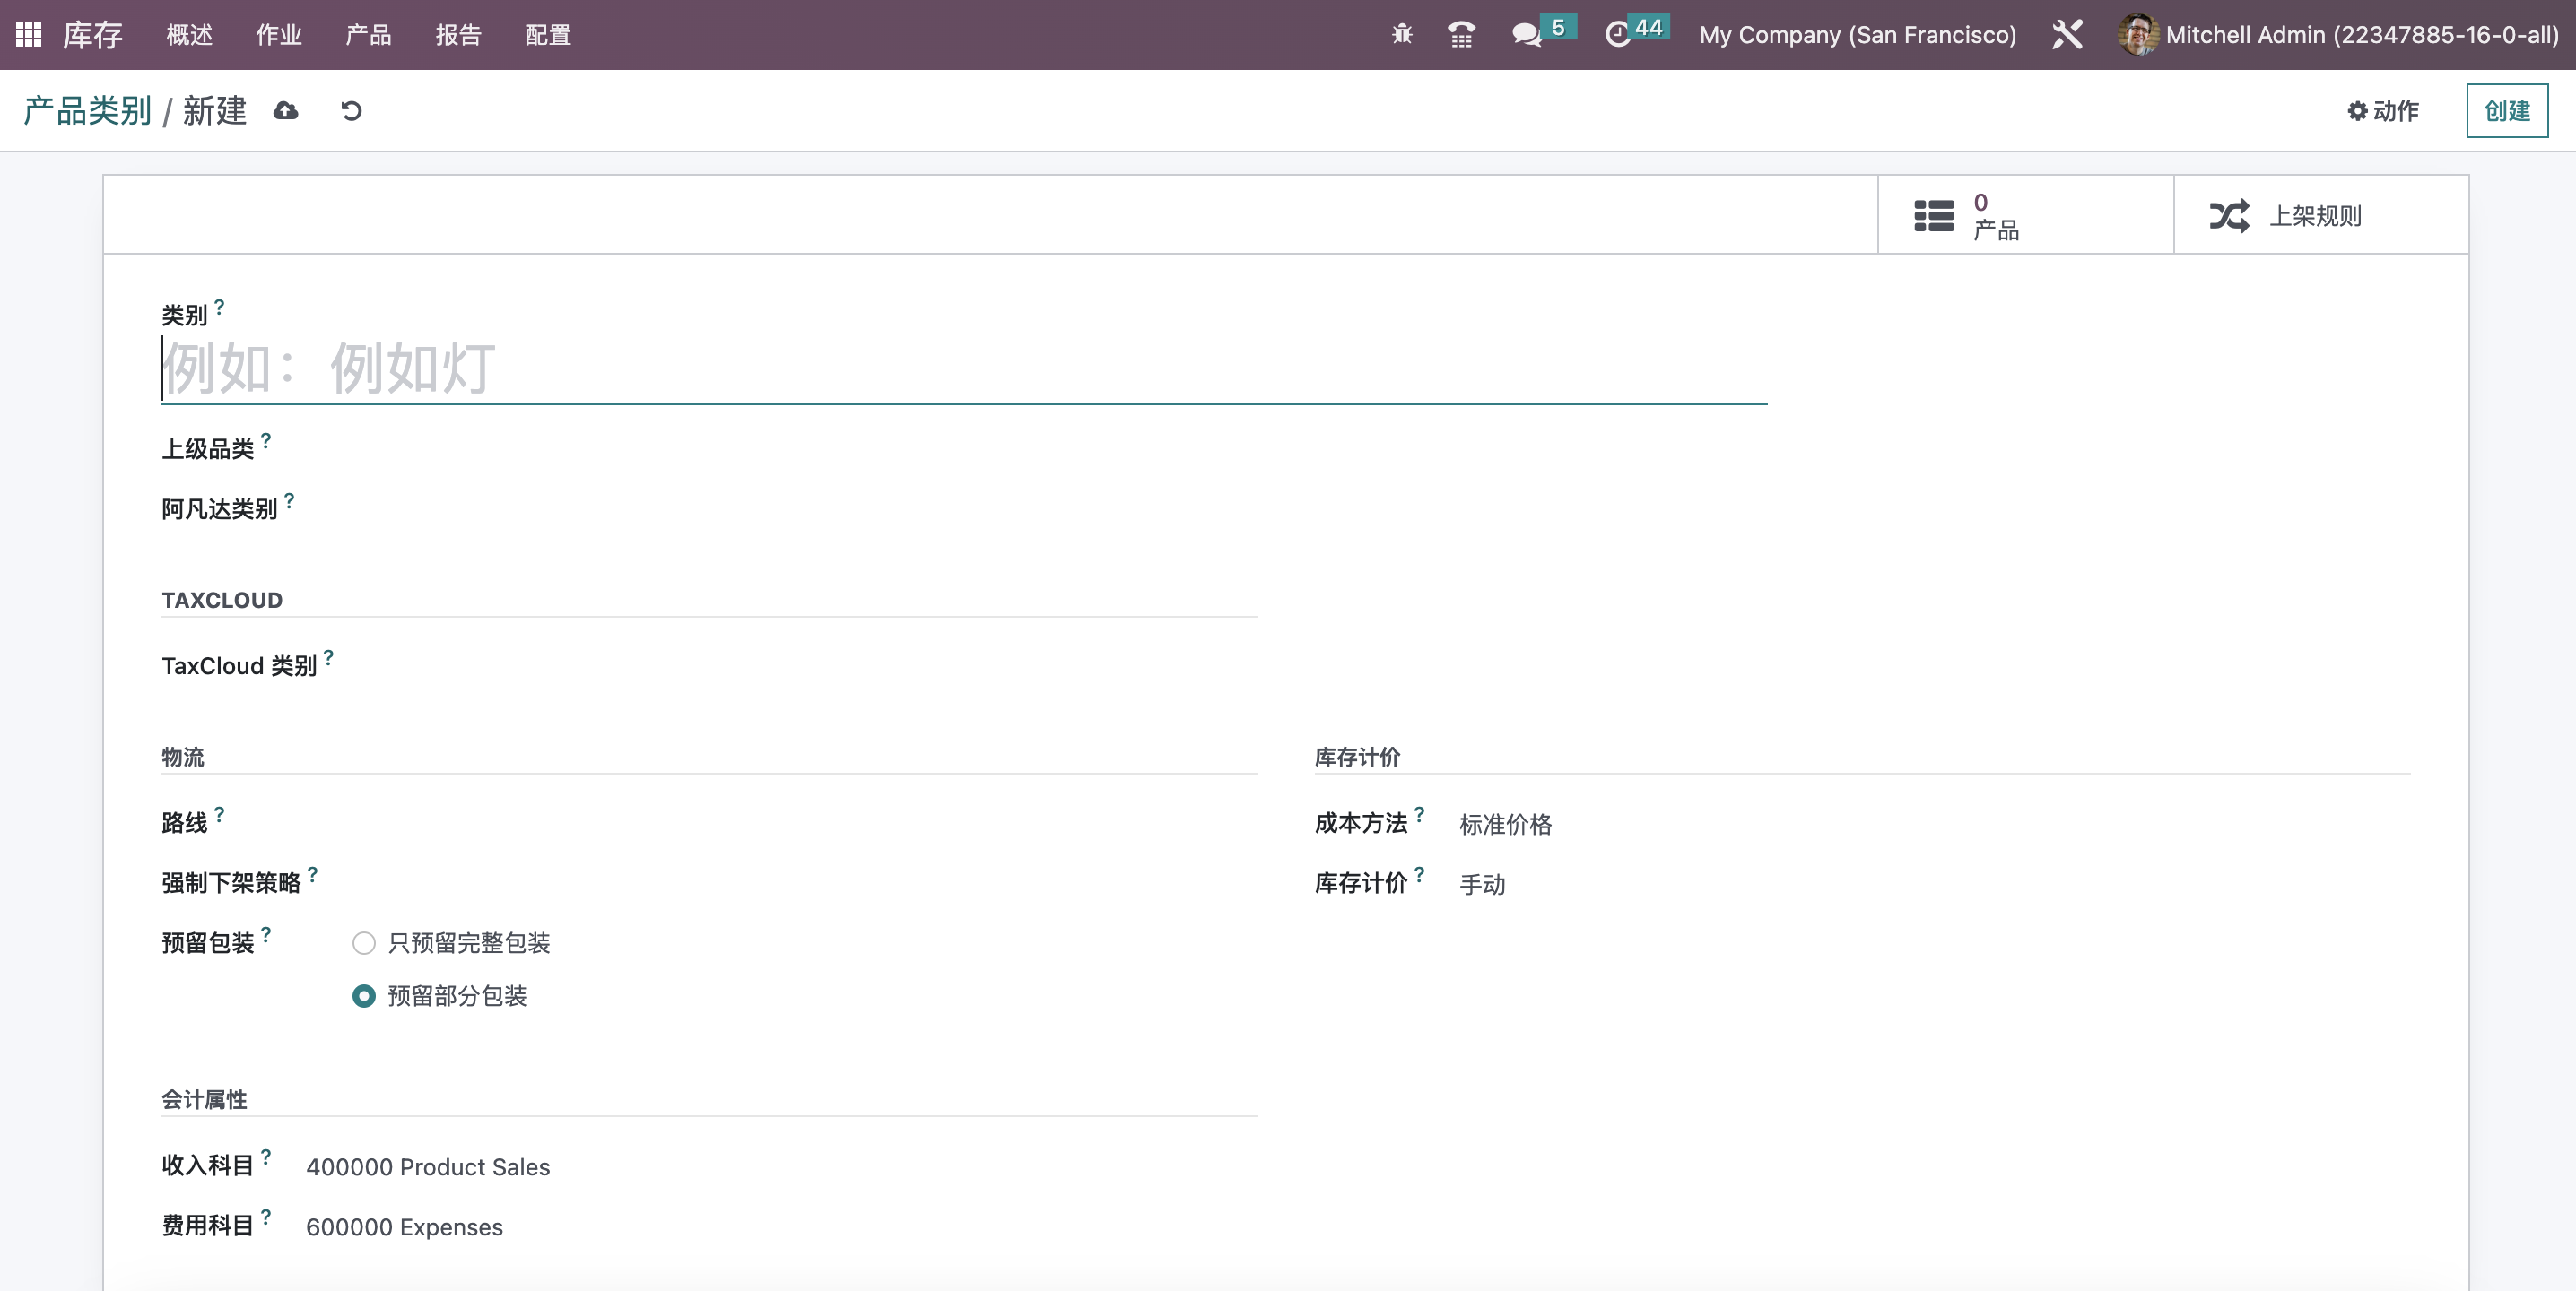2576x1291 pixels.
Task: Show help tooltip for 阿凡达类别
Action: (x=289, y=499)
